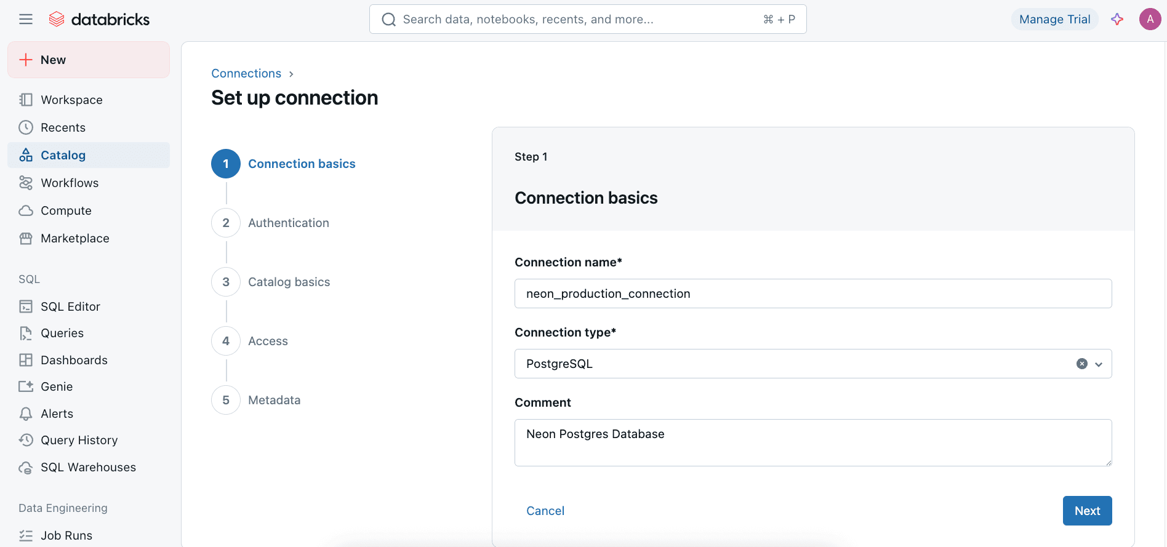
Task: Open SQL Editor in the sidebar
Action: click(x=89, y=306)
